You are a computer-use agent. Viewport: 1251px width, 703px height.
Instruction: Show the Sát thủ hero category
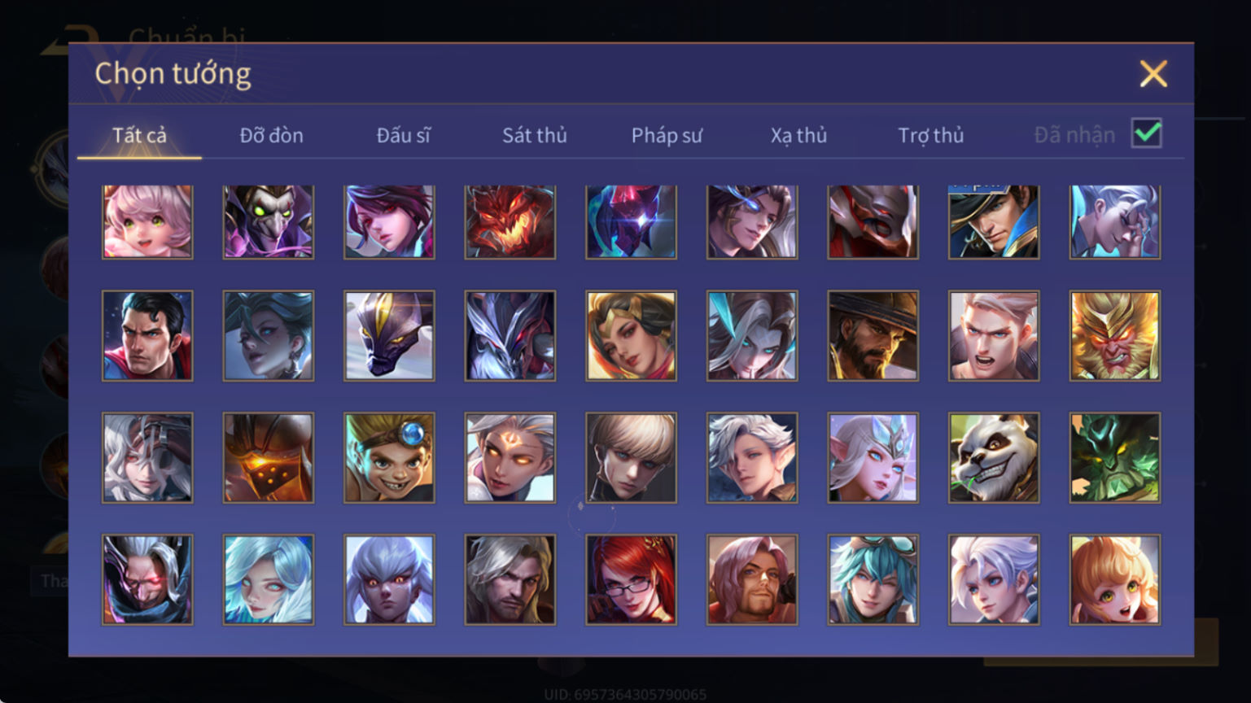pyautogui.click(x=535, y=135)
